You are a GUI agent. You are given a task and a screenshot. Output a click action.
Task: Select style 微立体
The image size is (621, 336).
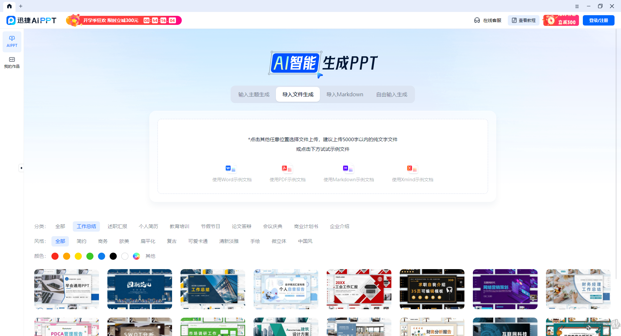pyautogui.click(x=279, y=241)
